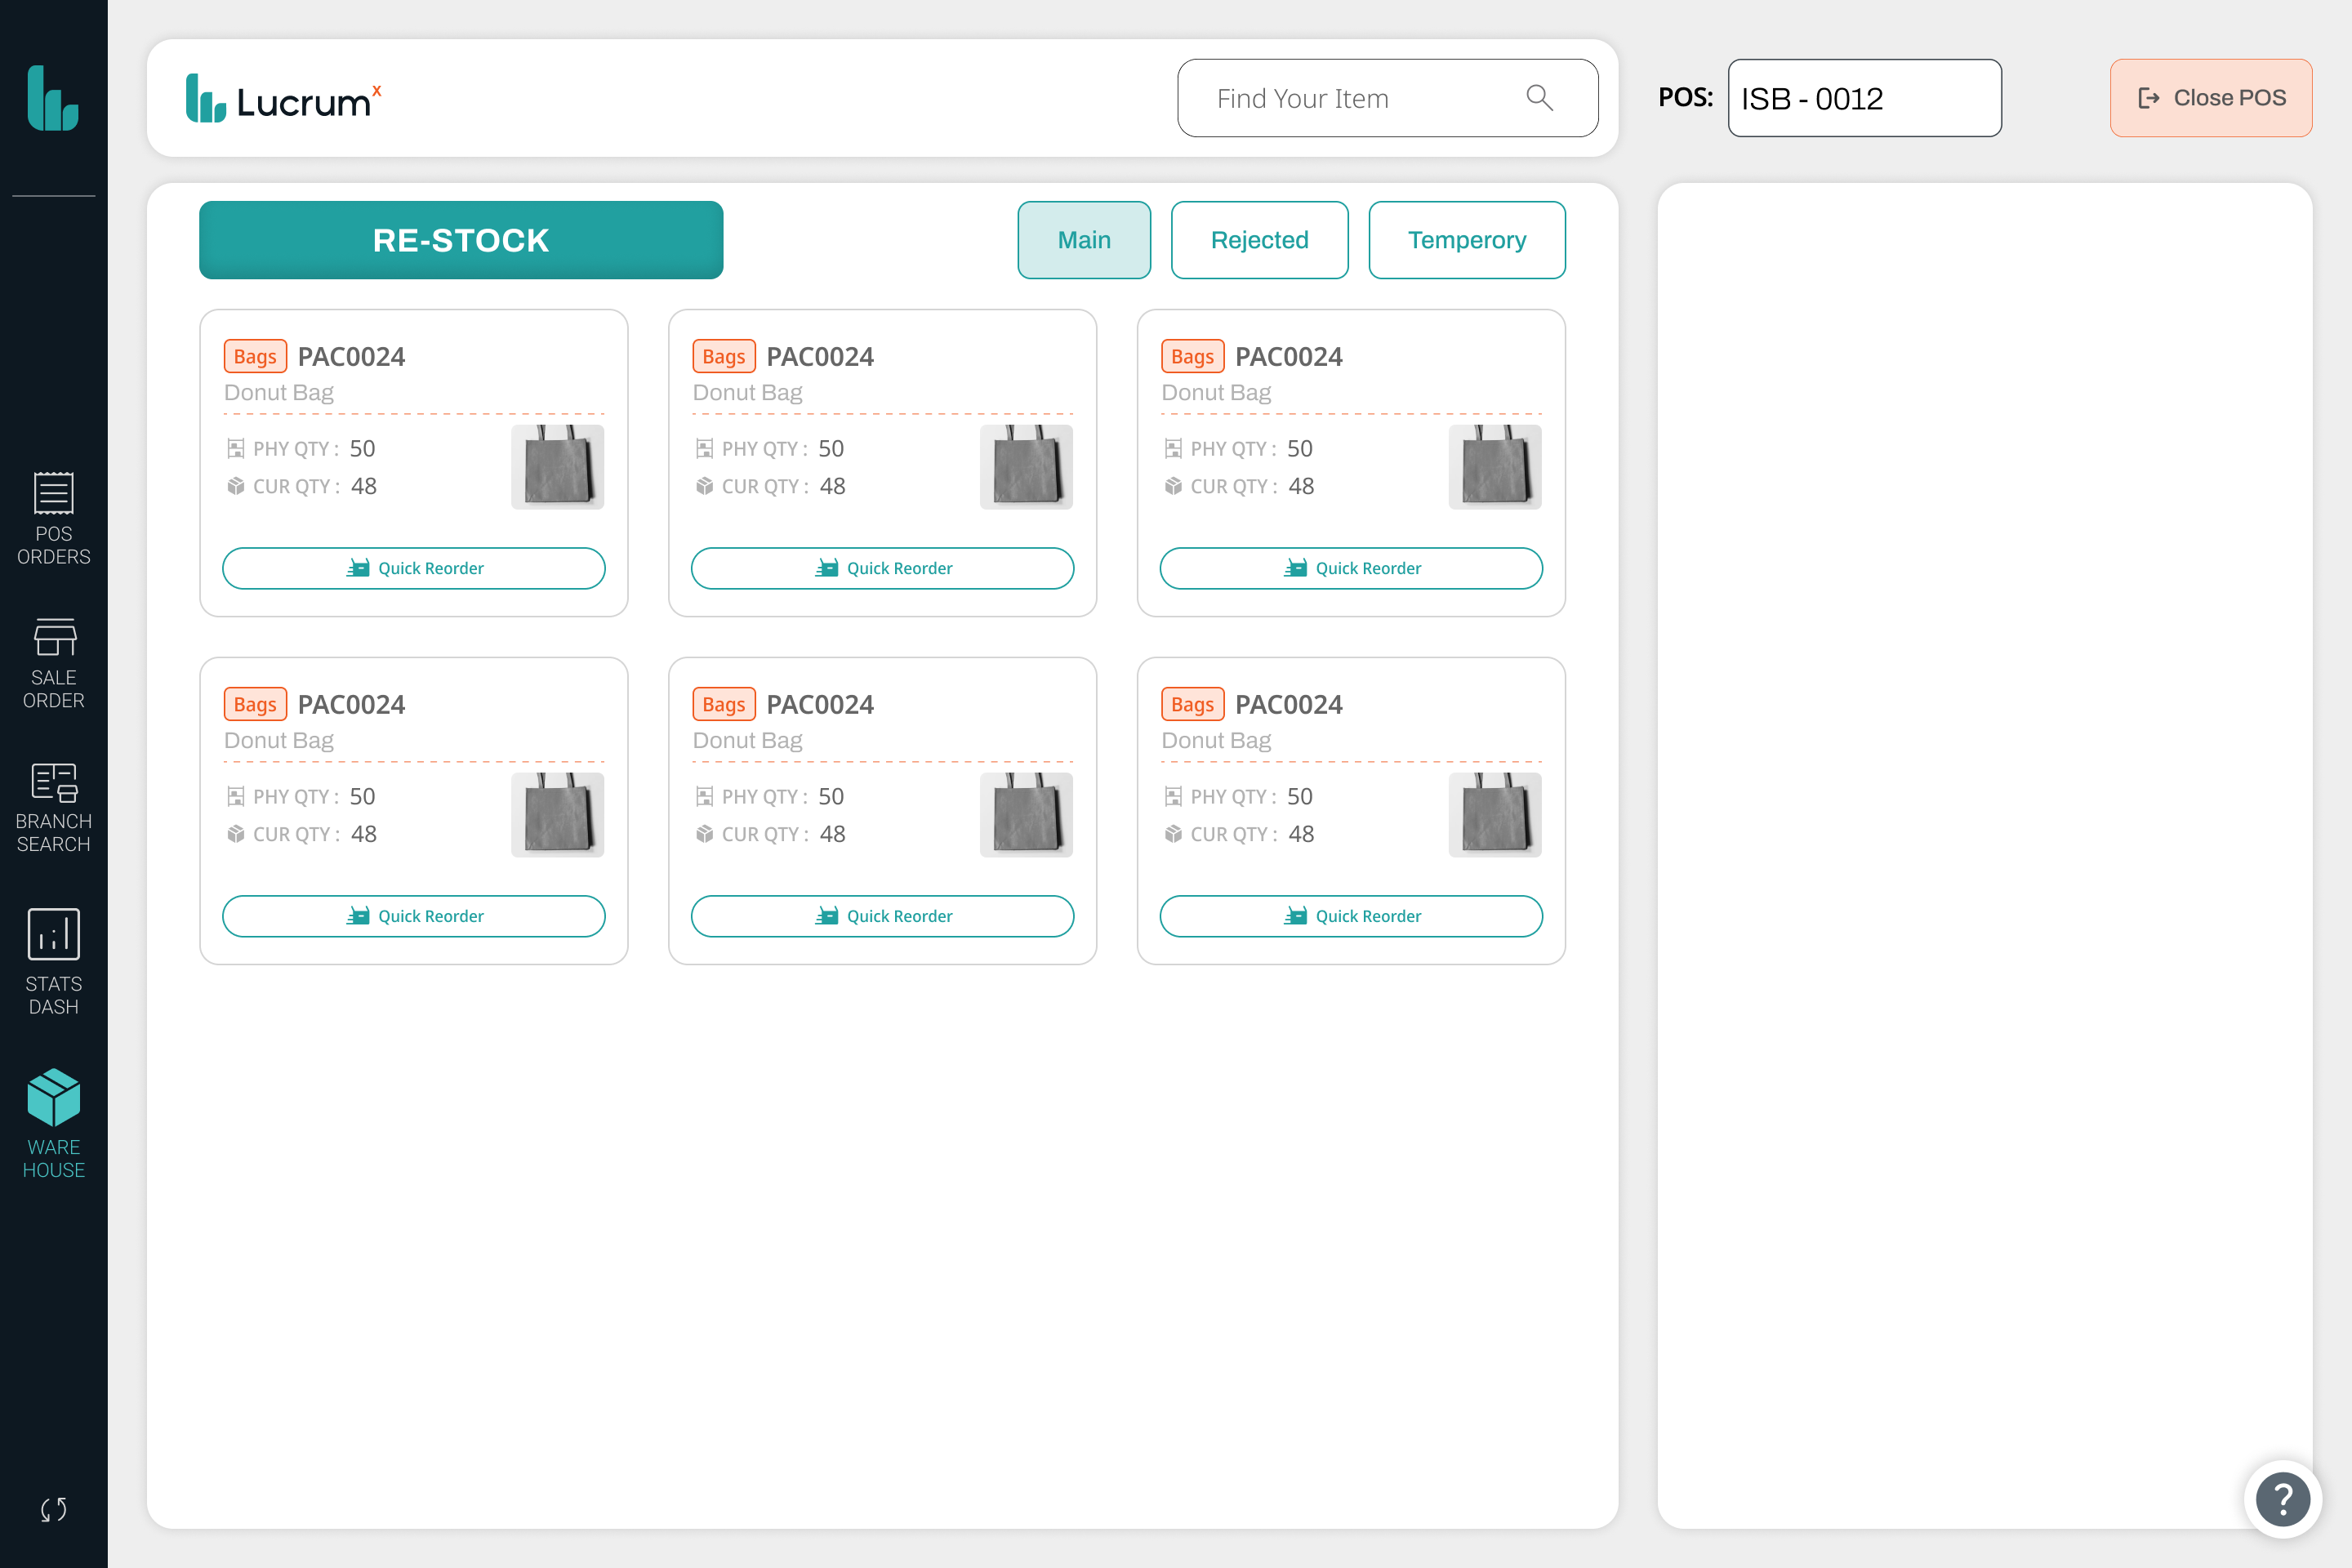The width and height of the screenshot is (2352, 1568).
Task: Click the Close POS button
Action: tap(2210, 98)
